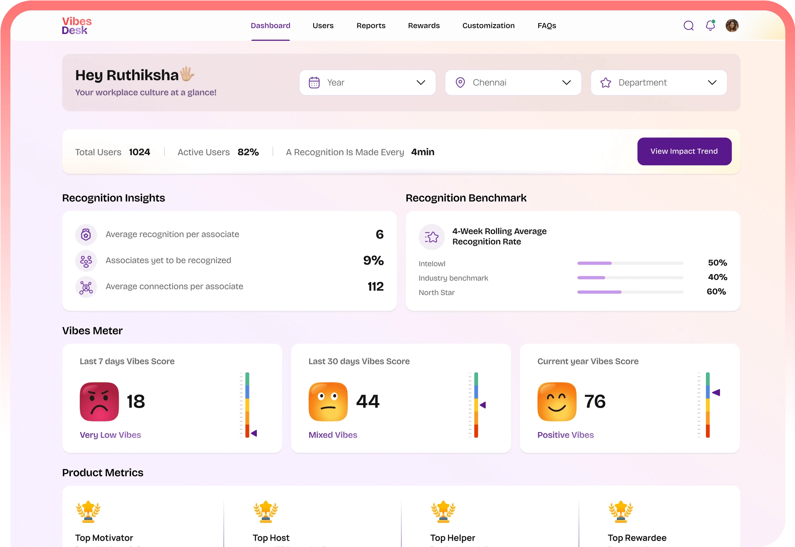Click the Top Motivator heading
The height and width of the screenshot is (547, 795).
[104, 538]
